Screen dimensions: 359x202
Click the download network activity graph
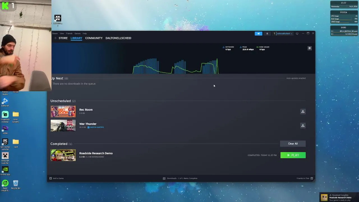click(176, 66)
